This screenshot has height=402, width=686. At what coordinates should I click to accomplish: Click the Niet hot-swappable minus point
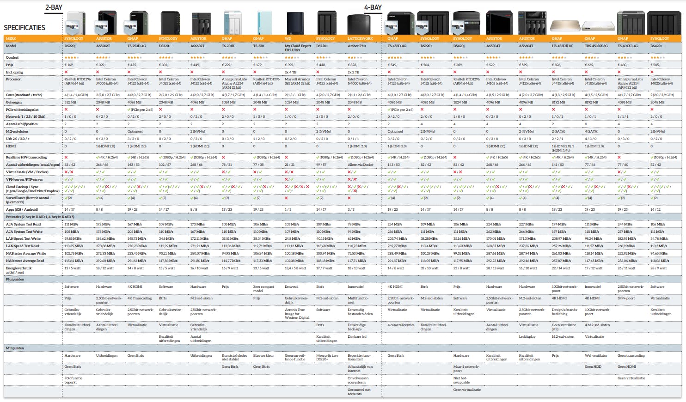point(461,380)
